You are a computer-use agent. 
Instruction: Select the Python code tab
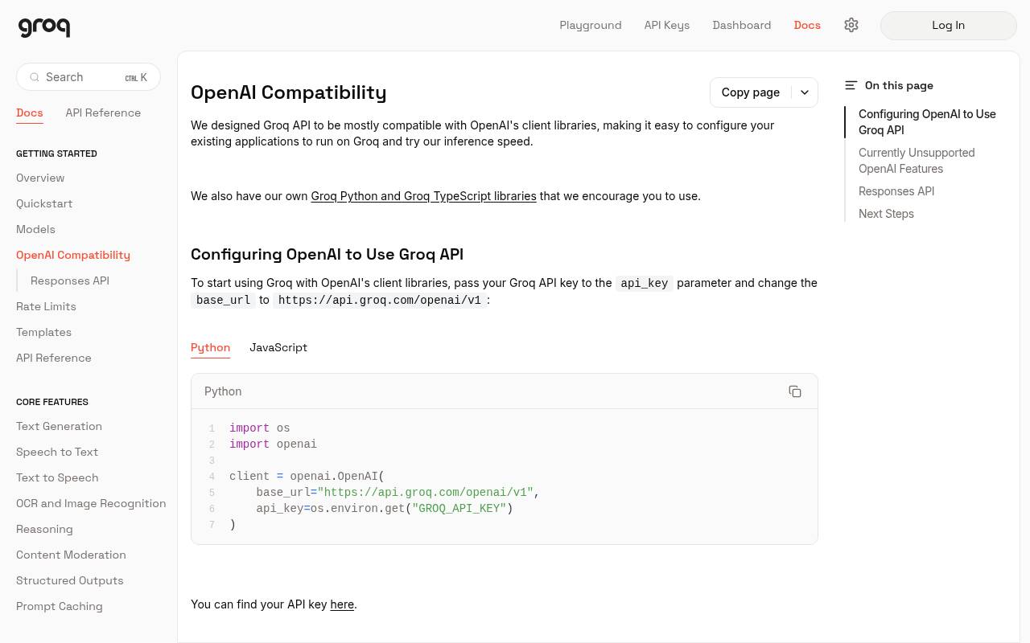(211, 347)
